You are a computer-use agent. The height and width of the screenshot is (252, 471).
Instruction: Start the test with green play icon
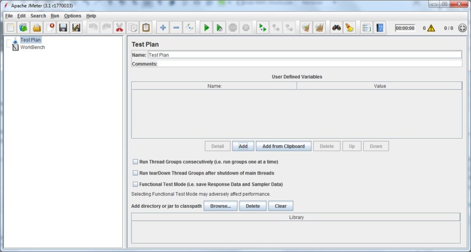coord(207,28)
